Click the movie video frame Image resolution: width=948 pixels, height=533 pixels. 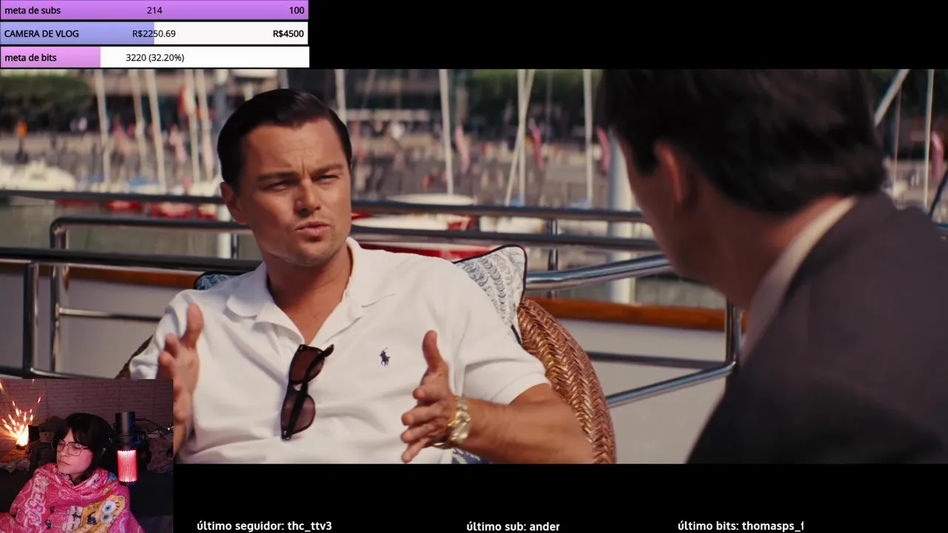pos(474,266)
